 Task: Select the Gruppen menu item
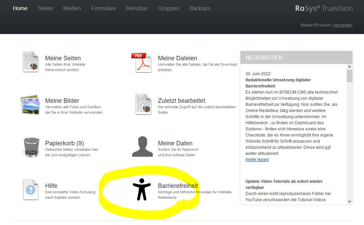pyautogui.click(x=168, y=8)
